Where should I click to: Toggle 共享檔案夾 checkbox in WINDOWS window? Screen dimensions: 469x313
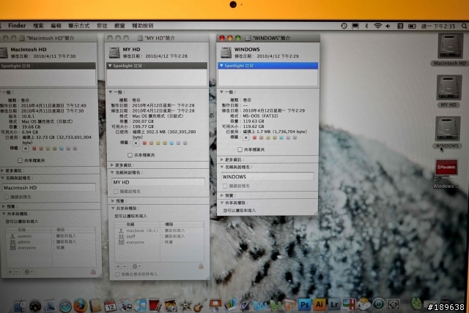click(240, 149)
